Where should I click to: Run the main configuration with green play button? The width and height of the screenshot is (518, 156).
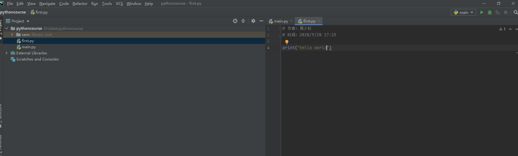click(482, 12)
